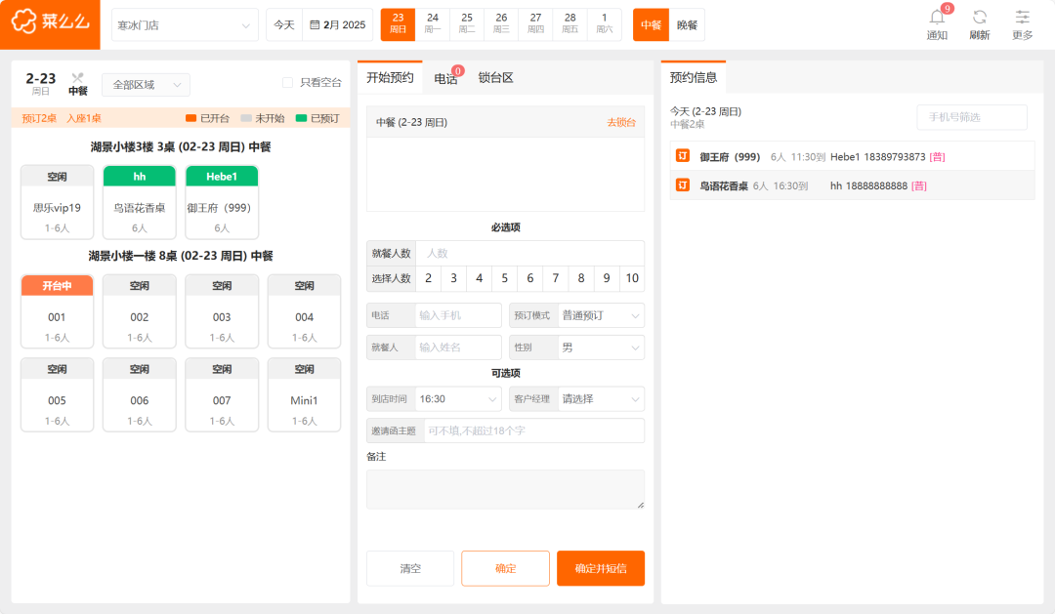
Task: Select date 26 周三
Action: (x=501, y=24)
